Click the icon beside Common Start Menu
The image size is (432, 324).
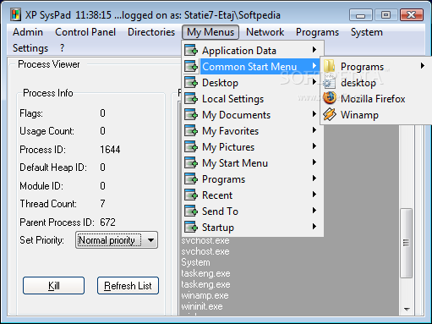[x=191, y=66]
